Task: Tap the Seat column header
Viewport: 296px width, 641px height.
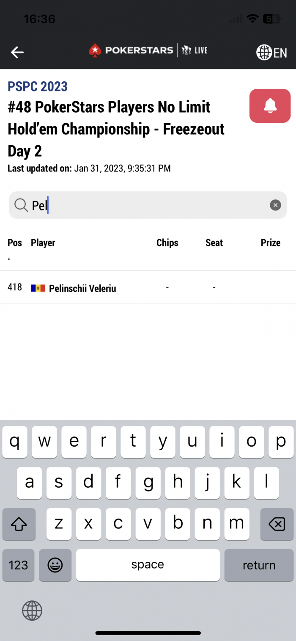Action: [214, 243]
